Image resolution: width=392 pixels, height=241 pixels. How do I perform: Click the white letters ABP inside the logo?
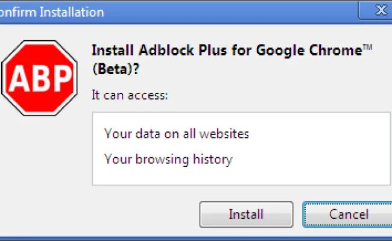click(40, 80)
